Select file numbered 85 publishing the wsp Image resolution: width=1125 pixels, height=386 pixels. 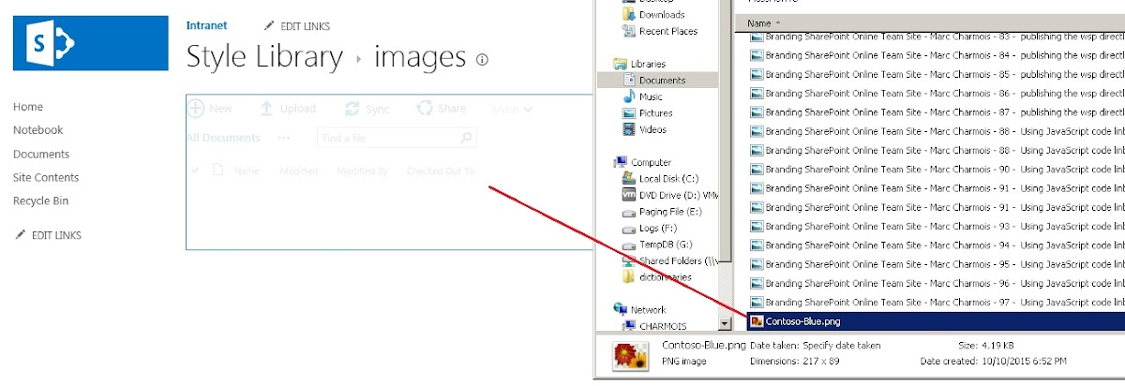(936, 74)
